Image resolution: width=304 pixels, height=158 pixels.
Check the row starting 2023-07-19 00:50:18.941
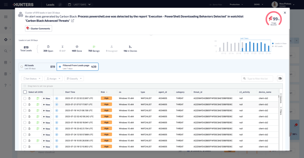(x=25, y=122)
